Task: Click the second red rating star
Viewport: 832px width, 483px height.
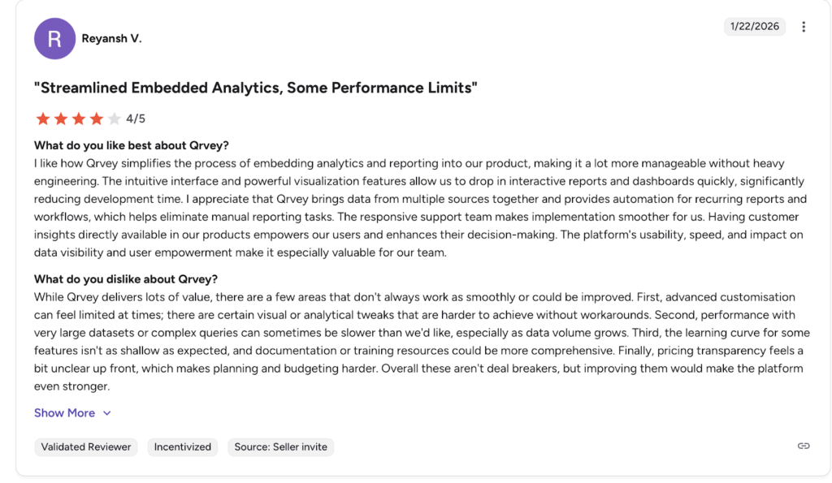Action: [x=61, y=119]
